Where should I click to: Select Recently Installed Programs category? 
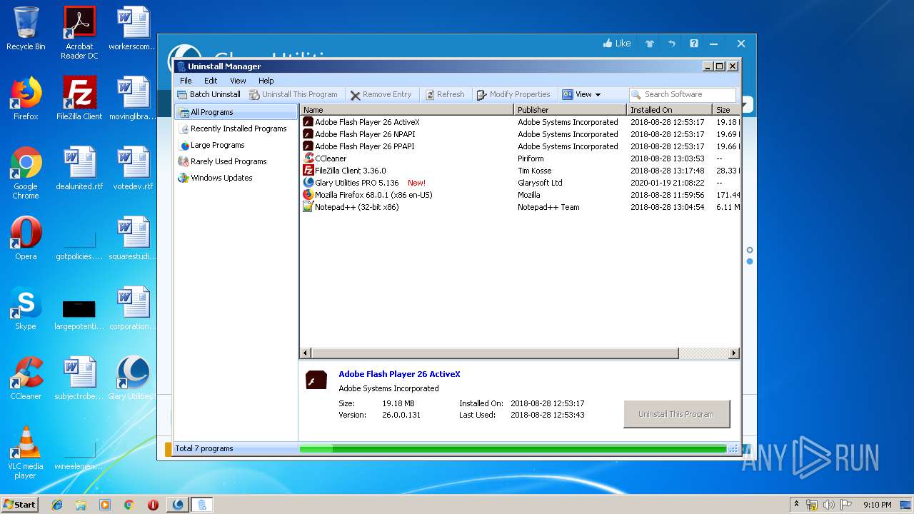(x=236, y=128)
